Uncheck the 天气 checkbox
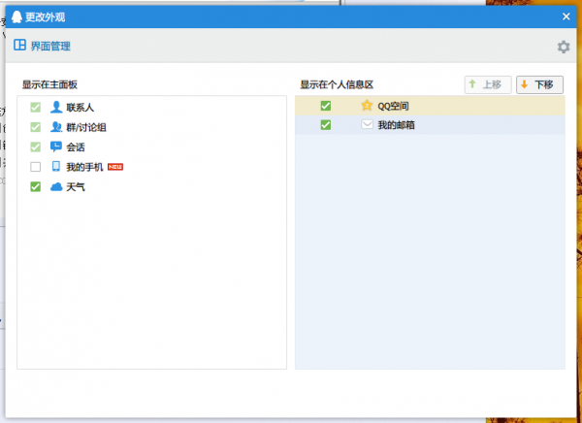582x423 pixels. (36, 186)
